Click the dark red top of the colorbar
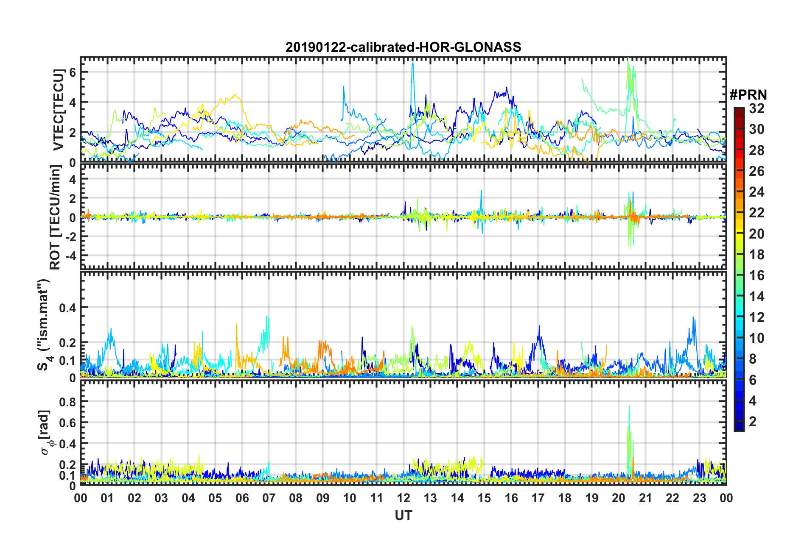807x539 pixels. (x=739, y=110)
